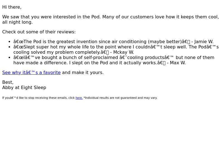Click the bullet point before Max W.'s review
Image resolution: width=223 pixels, height=167 pixels.
[x=9, y=58]
